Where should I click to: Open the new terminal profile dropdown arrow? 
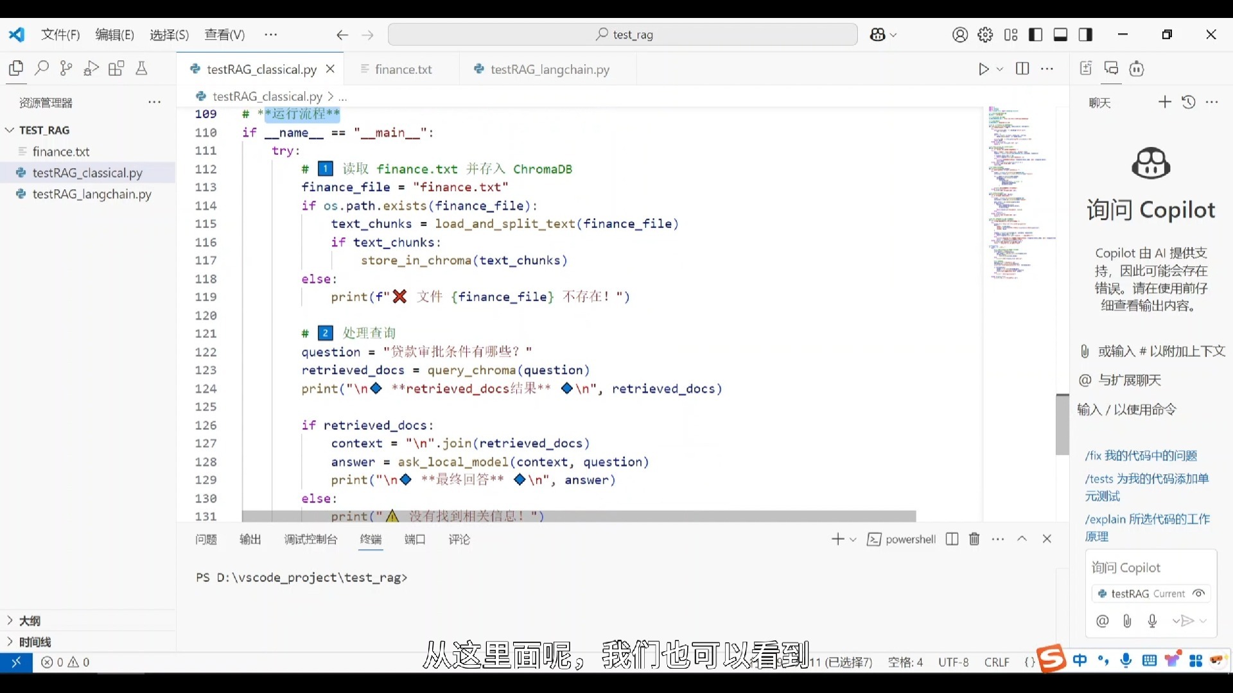click(853, 540)
